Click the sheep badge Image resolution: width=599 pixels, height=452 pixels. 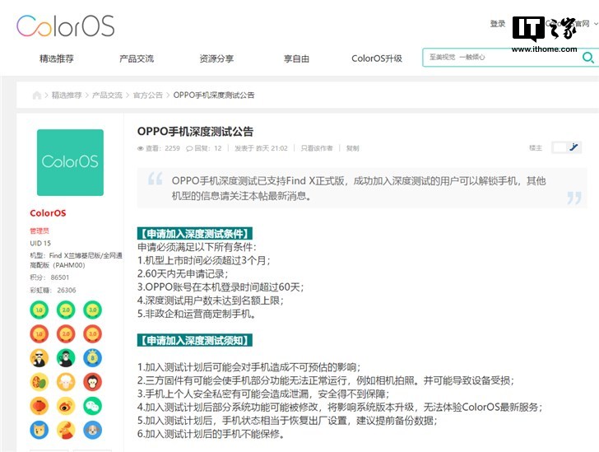[x=66, y=382]
